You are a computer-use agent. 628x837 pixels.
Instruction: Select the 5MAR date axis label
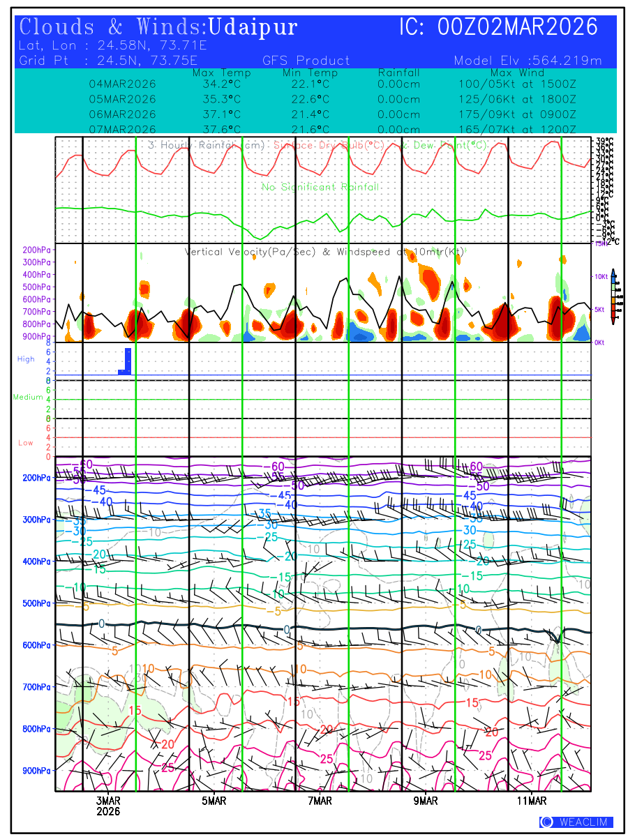click(214, 801)
